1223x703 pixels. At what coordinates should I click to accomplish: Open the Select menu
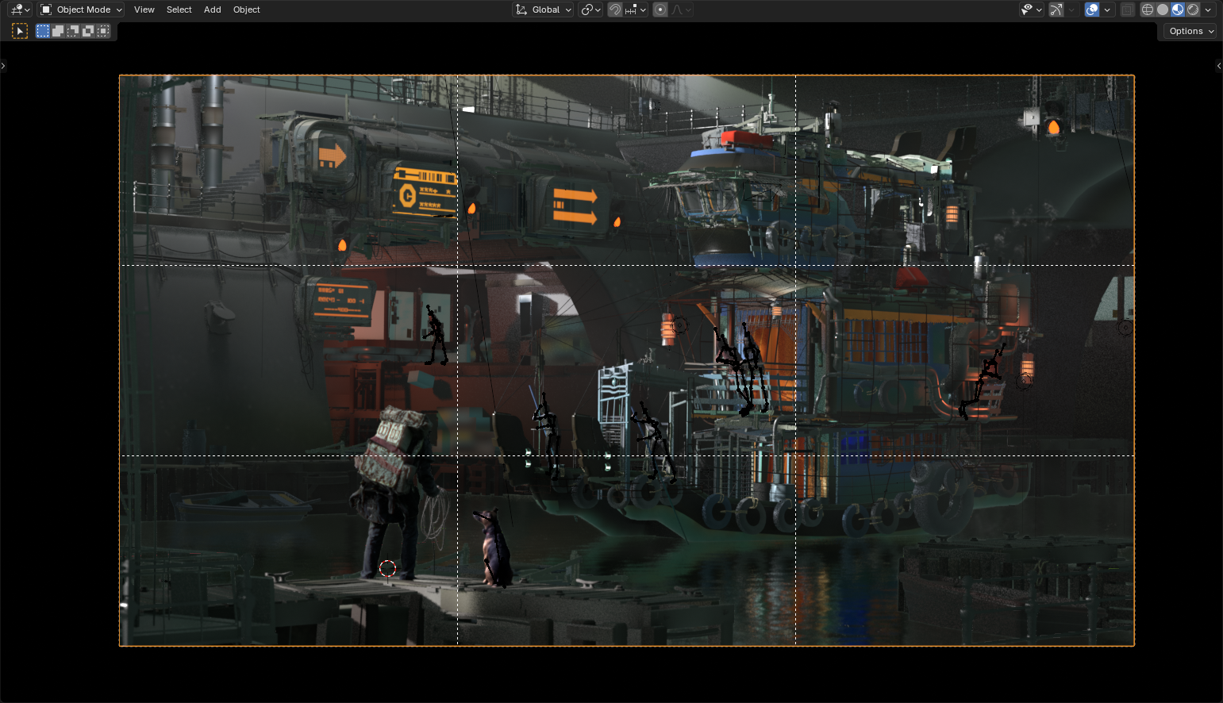click(179, 10)
